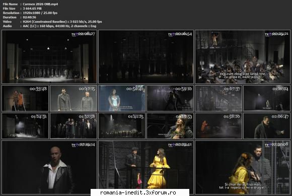Screen dimensions: 292x196
Task: Click the TVR logo on the 02:15:14 frame
Action: click(75, 145)
